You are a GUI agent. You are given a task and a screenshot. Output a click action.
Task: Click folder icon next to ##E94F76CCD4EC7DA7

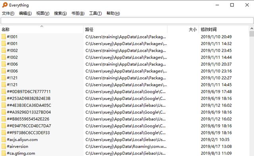4,126
